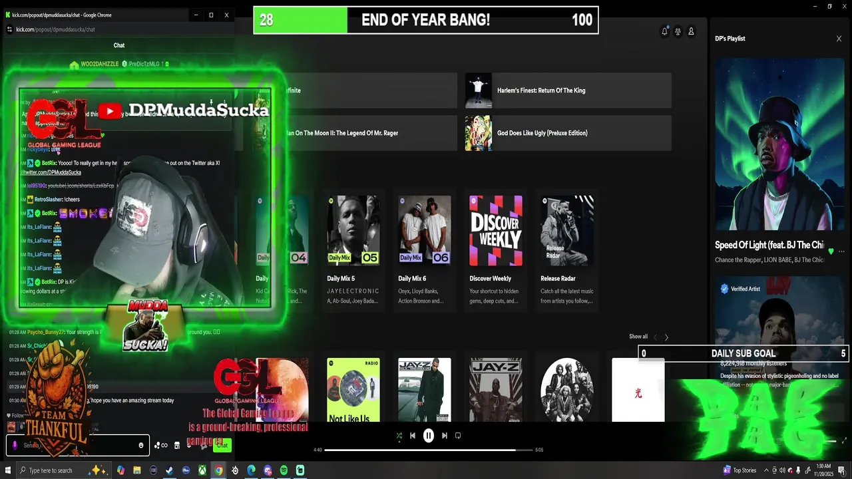This screenshot has height=479, width=852.
Task: Open the circular group photo album
Action: pyautogui.click(x=567, y=390)
